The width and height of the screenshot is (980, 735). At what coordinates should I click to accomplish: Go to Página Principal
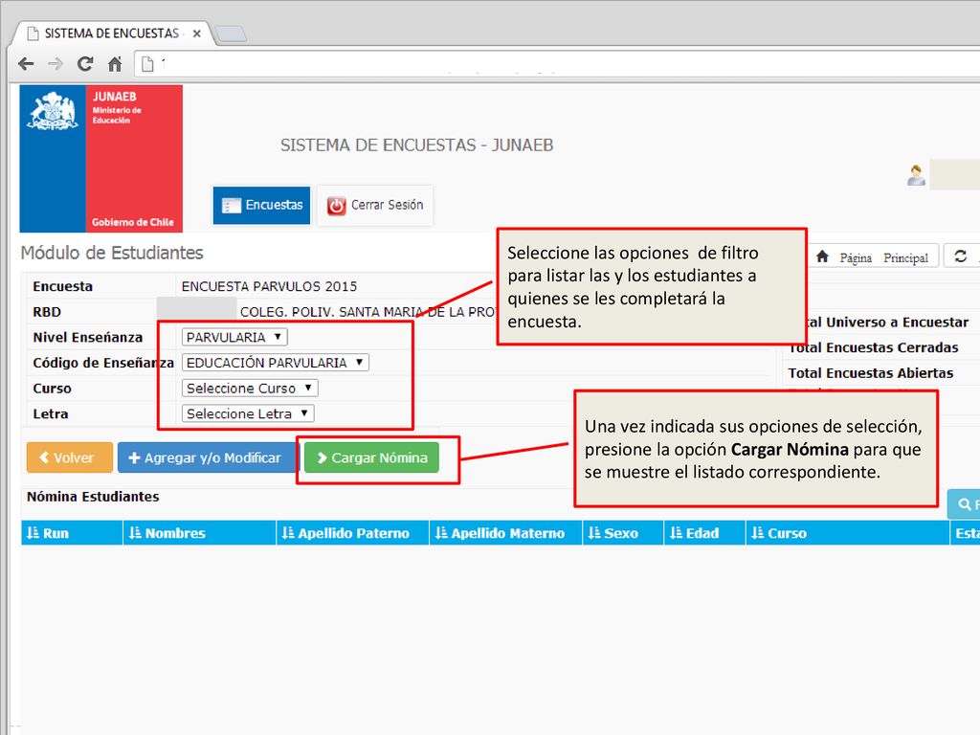[875, 256]
